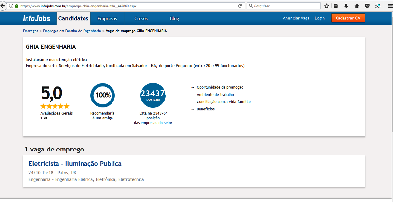Screen dimensions: 393x202
Task: Click the 5,0 rating score
Action: (52, 93)
